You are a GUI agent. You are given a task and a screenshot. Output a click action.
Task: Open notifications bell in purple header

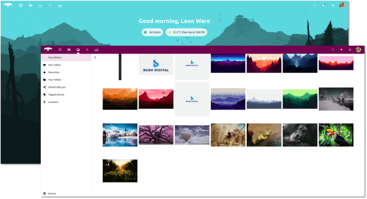(342, 49)
